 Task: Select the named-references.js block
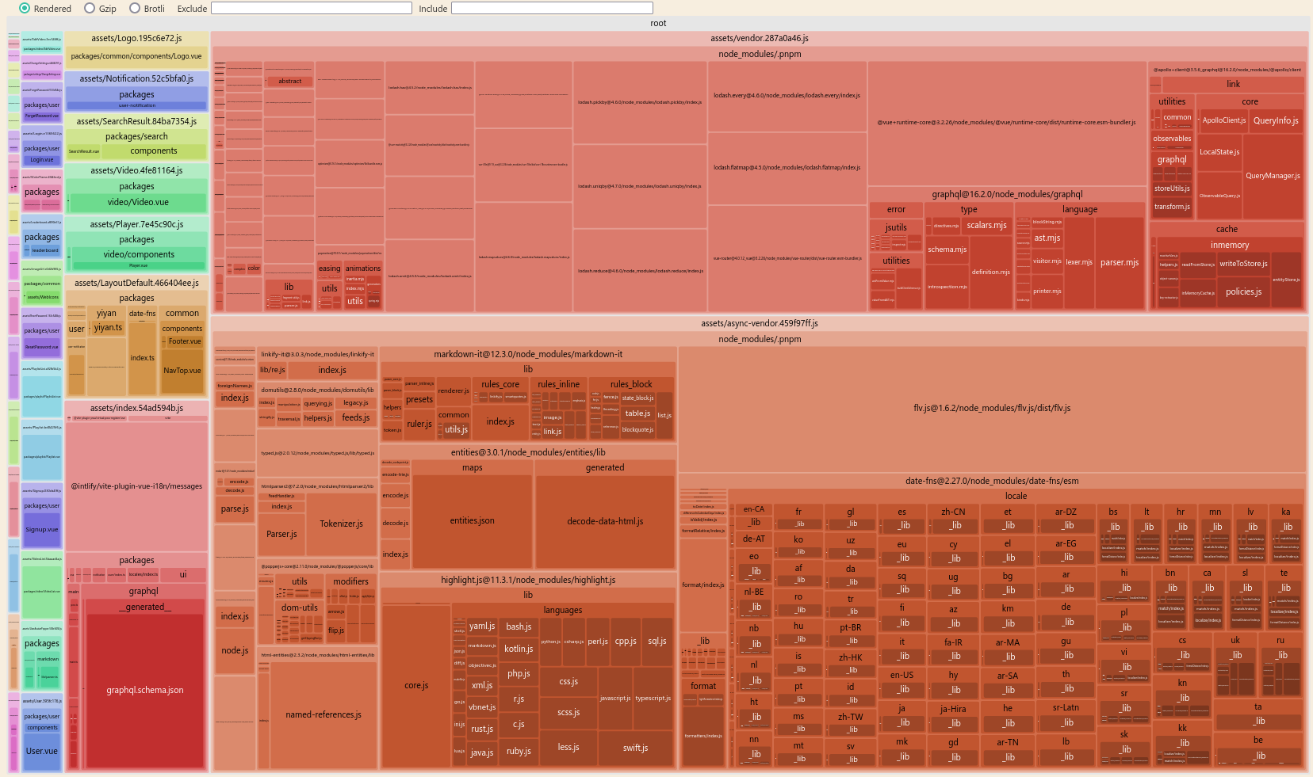click(323, 714)
